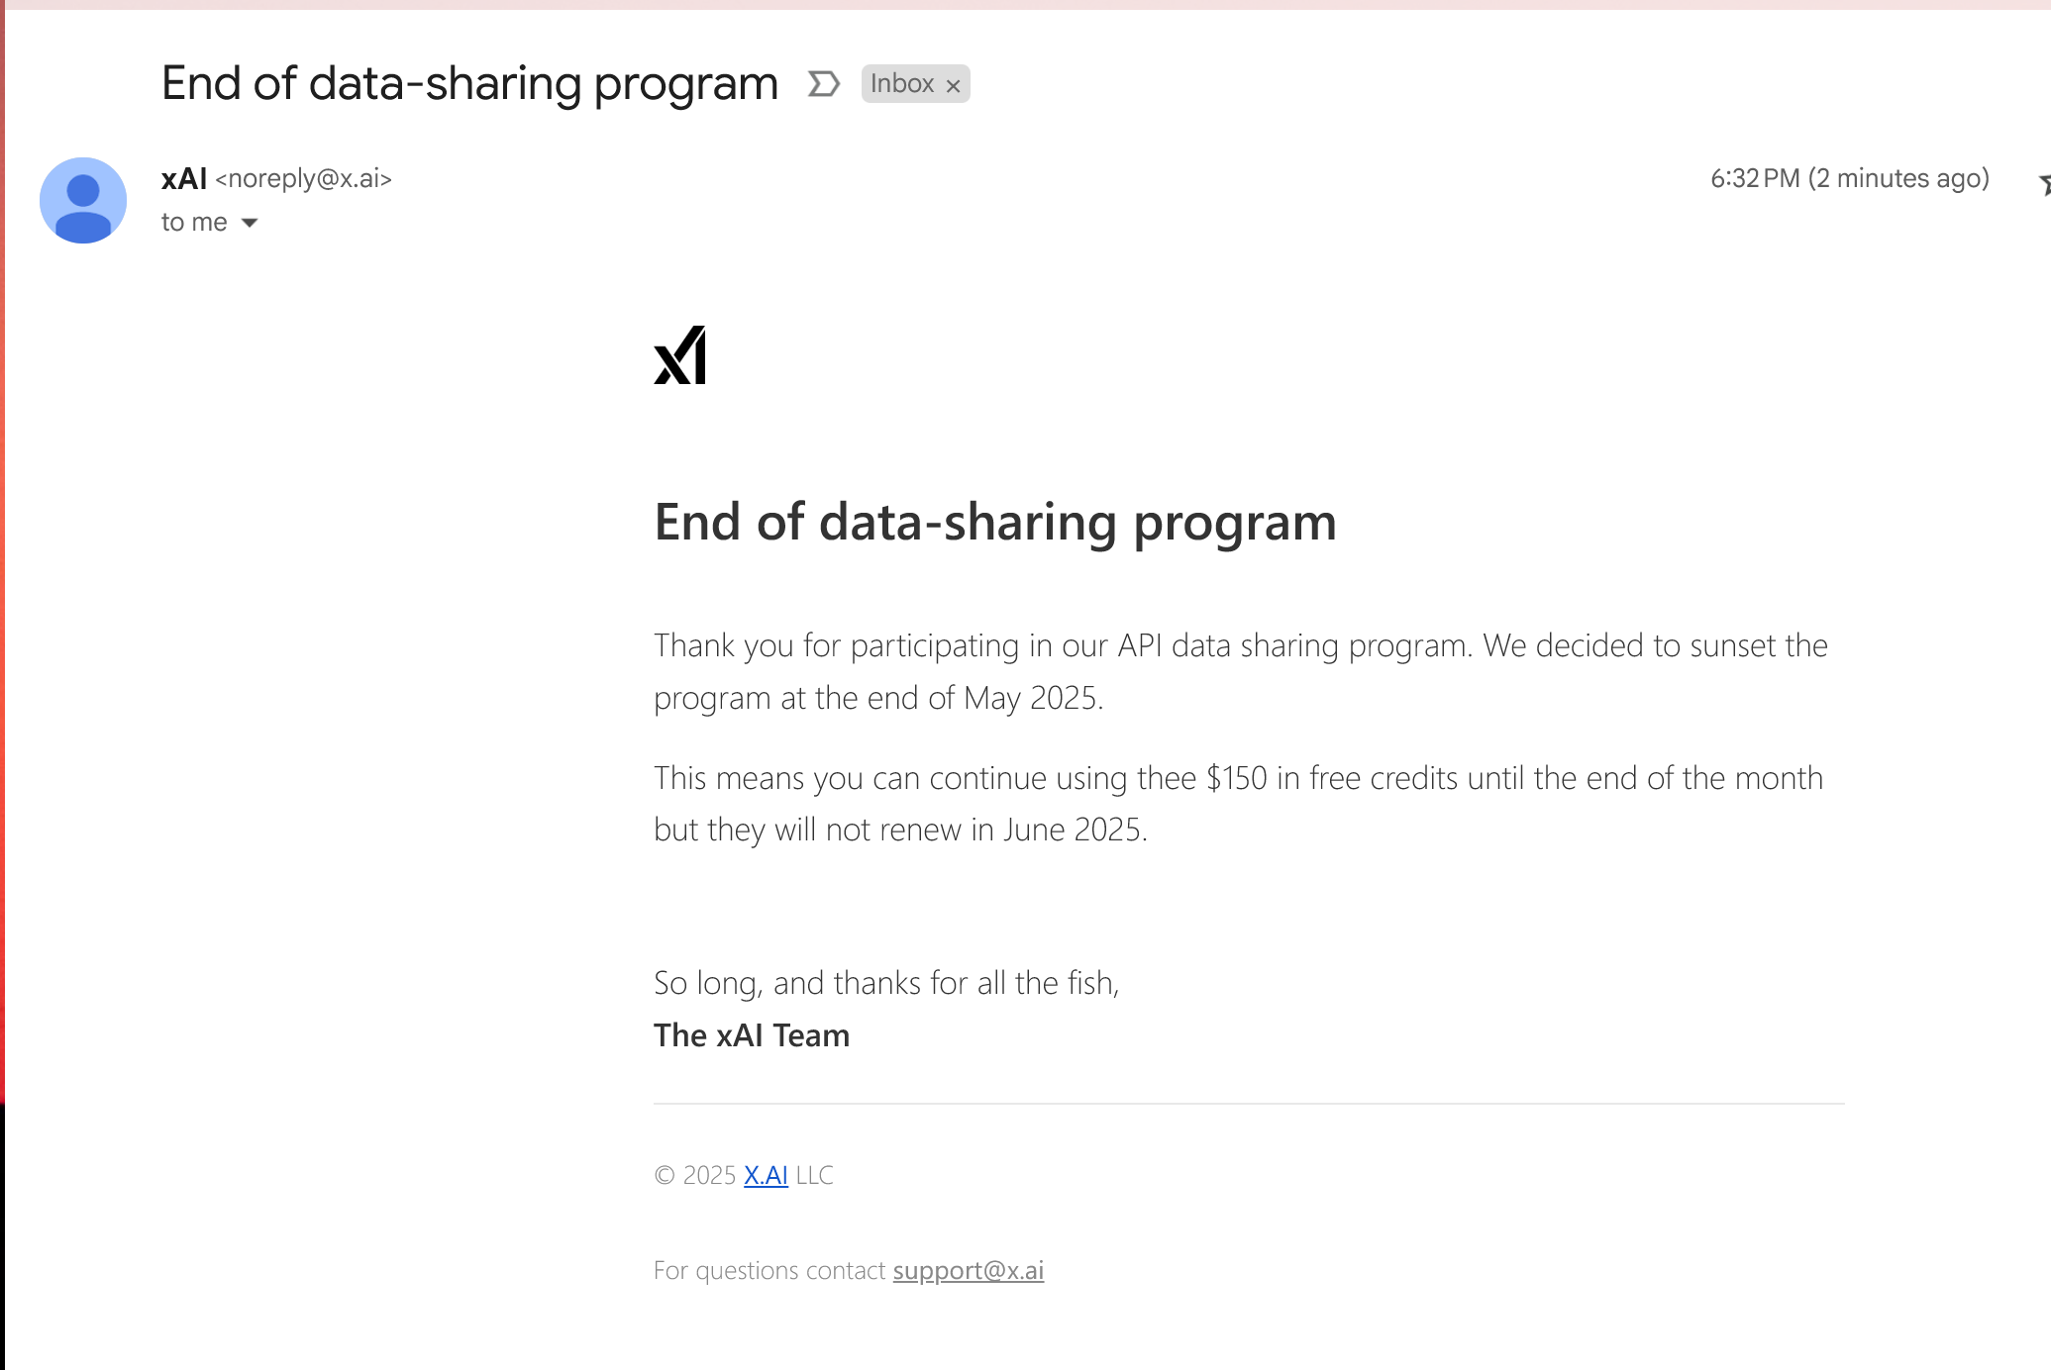Click the paragraph mentioning $150 free credits
Screen dimensions: 2051x1370
pos(1238,804)
